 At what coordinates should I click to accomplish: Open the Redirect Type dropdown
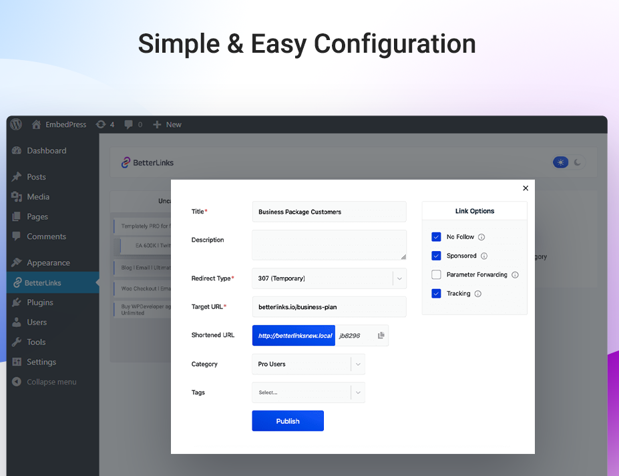coord(329,278)
